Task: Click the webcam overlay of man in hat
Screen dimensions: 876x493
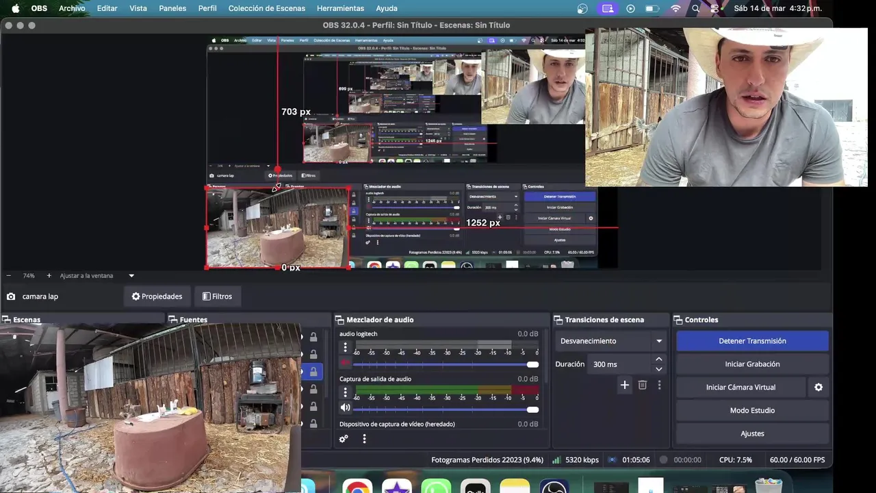Action: pyautogui.click(x=726, y=108)
